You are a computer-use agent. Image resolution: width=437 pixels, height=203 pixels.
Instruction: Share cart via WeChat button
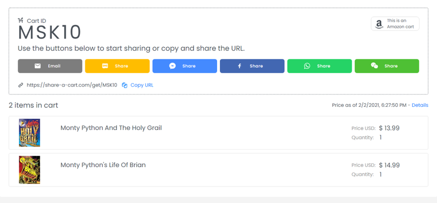point(387,66)
